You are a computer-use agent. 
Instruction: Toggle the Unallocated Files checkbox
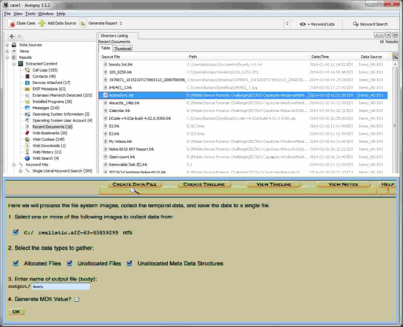[x=70, y=263]
